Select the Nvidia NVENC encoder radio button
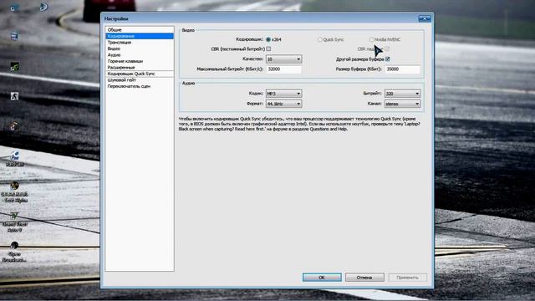 pos(371,39)
